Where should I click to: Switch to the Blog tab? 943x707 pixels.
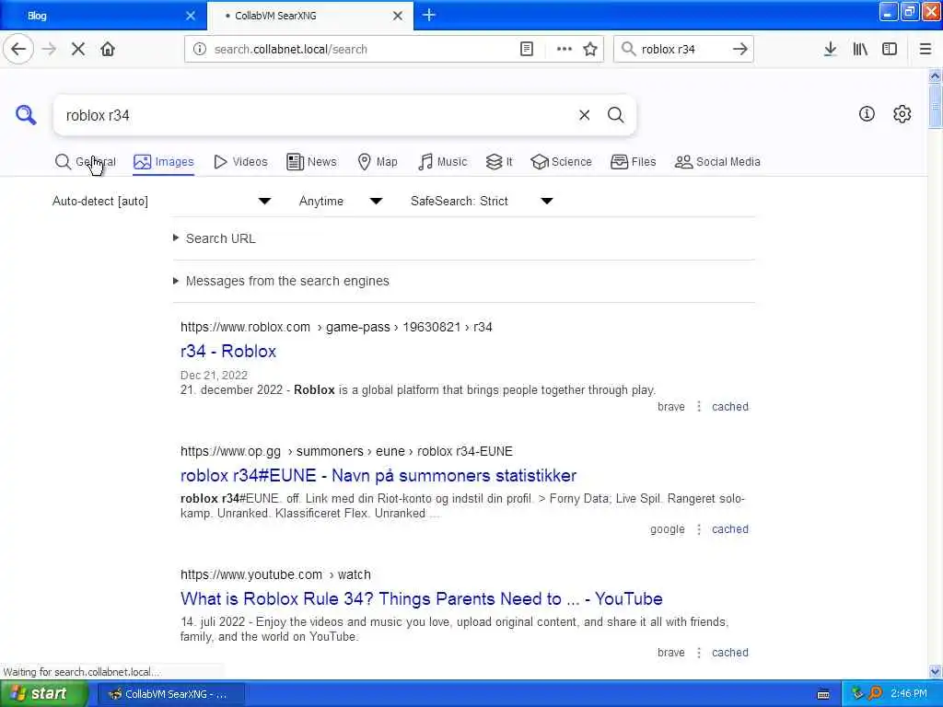103,16
